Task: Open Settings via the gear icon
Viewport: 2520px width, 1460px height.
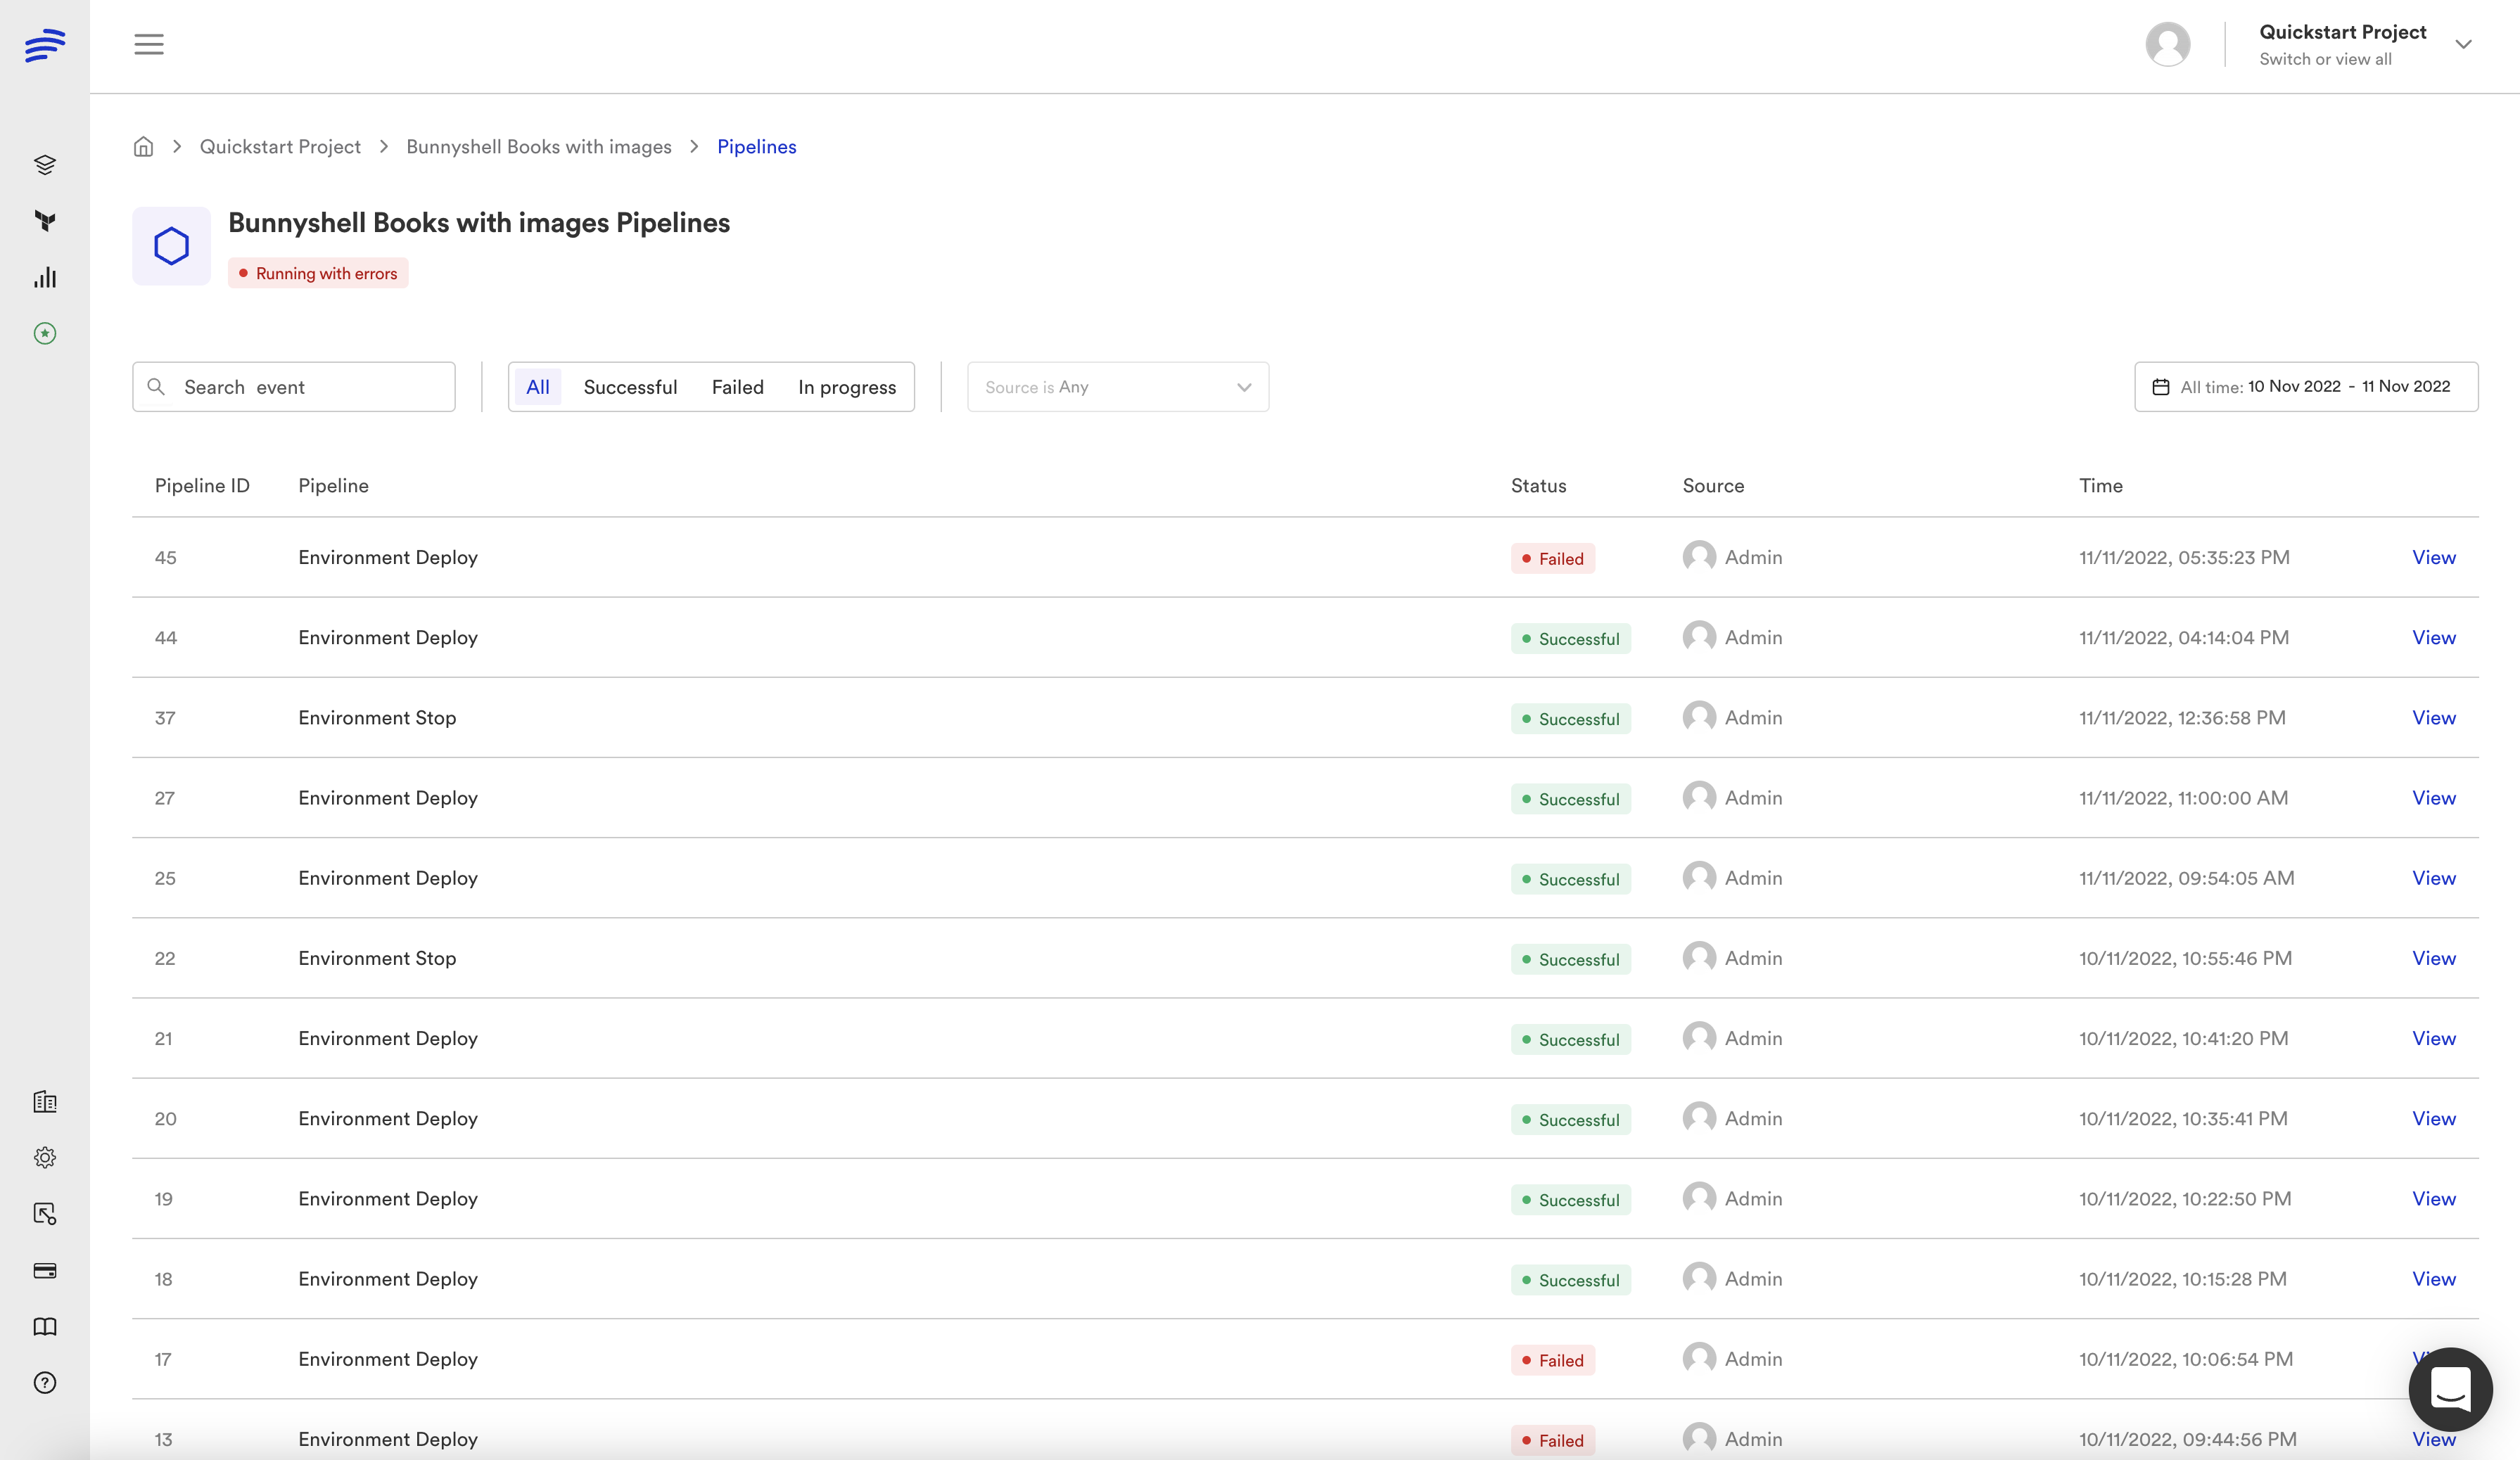Action: (45, 1157)
